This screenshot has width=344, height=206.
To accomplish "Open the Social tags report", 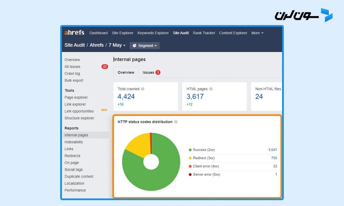I will tap(74, 170).
